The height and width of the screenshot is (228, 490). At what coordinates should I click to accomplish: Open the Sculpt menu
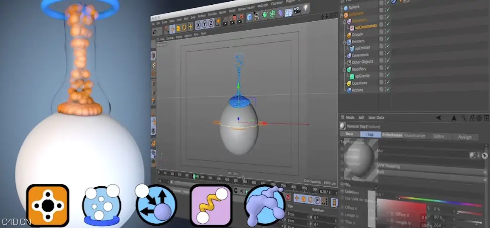(x=232, y=11)
